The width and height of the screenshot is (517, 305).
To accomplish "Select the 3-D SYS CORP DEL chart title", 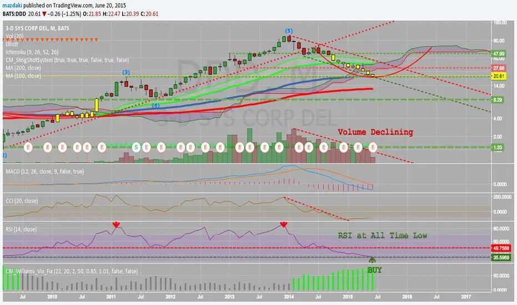I will pyautogui.click(x=38, y=28).
